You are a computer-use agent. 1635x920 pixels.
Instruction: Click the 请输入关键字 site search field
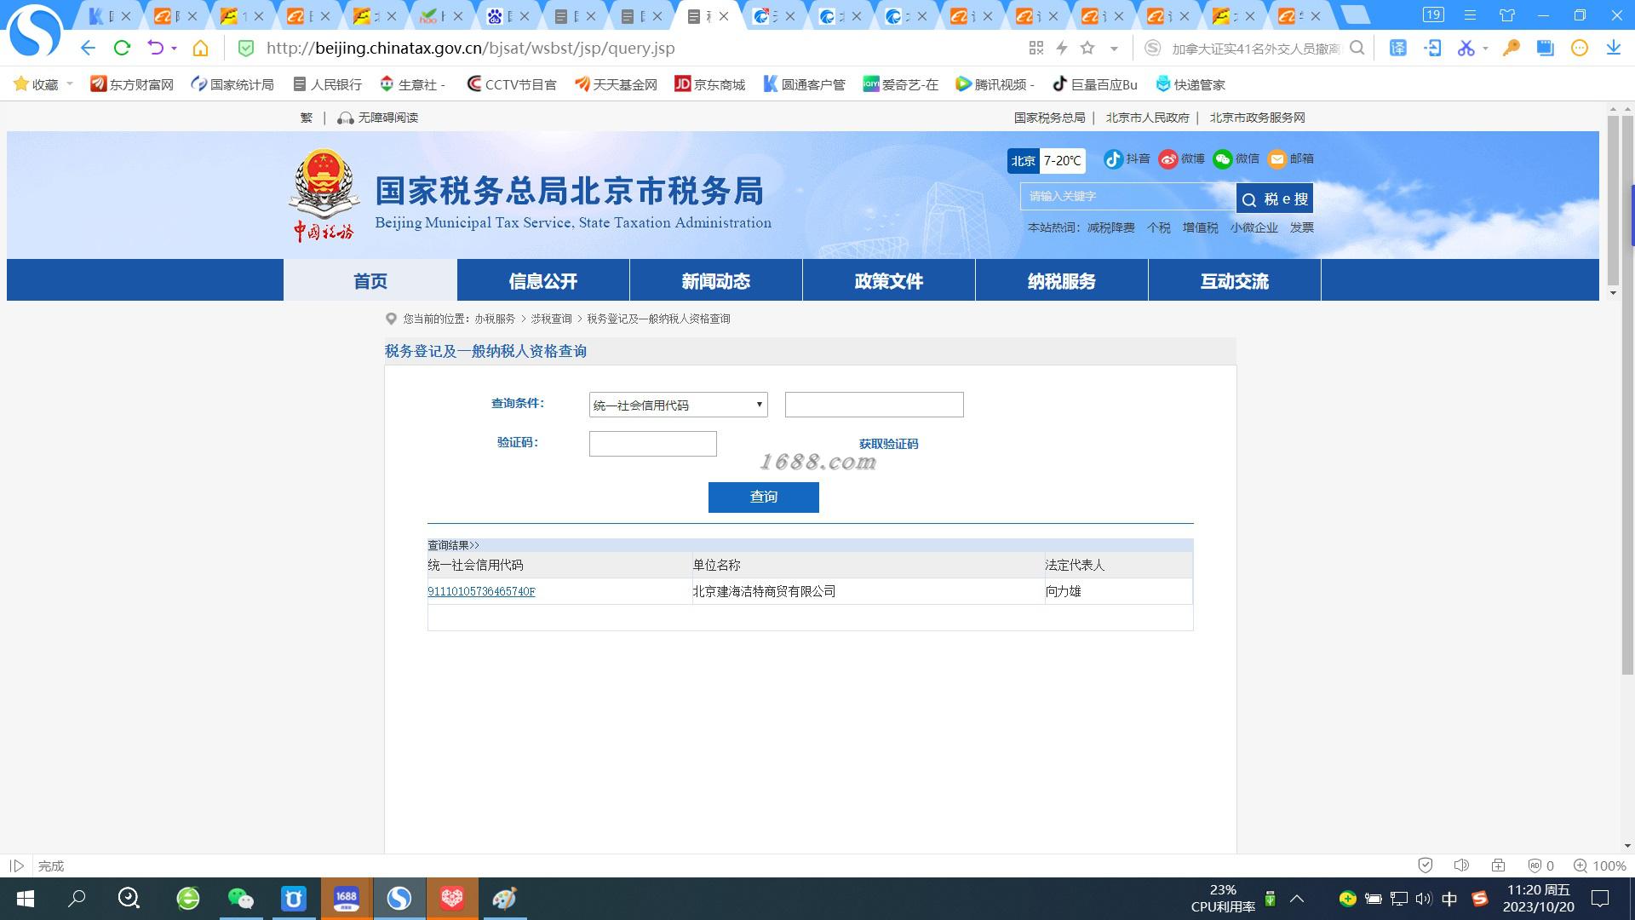[x=1128, y=197]
